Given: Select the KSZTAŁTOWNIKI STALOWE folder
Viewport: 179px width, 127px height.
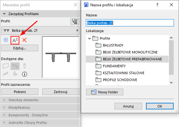Looking at the screenshot, I should (x=124, y=73).
